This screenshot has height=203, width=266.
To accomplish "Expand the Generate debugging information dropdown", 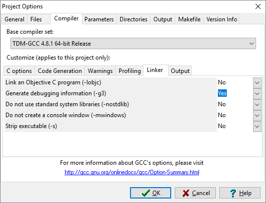I will (257, 93).
